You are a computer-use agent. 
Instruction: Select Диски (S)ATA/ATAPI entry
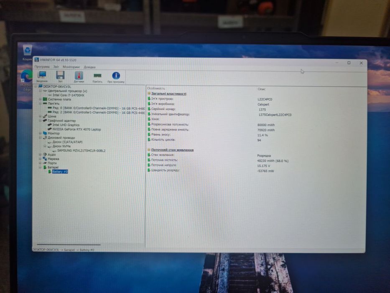click(x=67, y=142)
